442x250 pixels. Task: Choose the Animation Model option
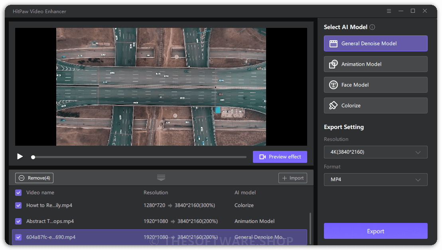[375, 64]
